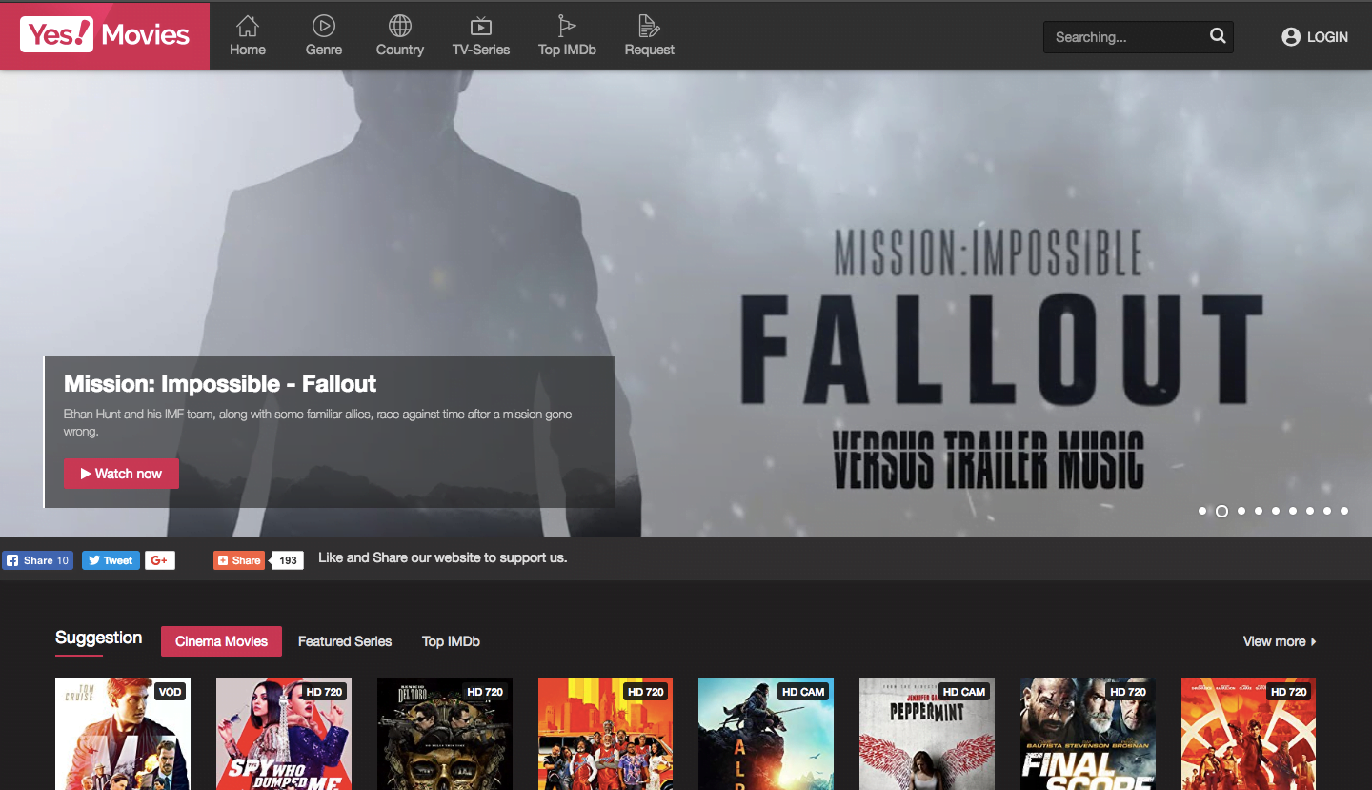The image size is (1372, 790).
Task: Select the fourth carousel dot
Action: [1259, 511]
